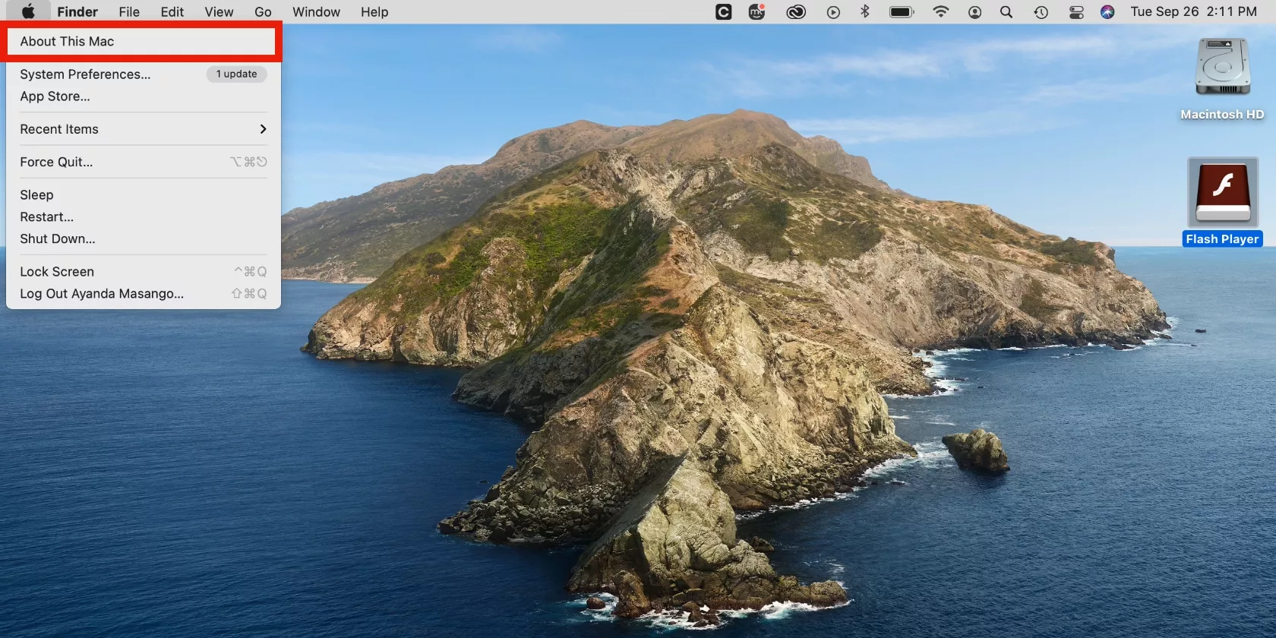
Task: Open Spotlight search magnifier
Action: [x=1006, y=12]
